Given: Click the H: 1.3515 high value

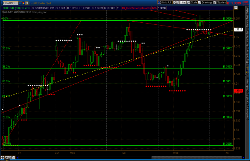Looking at the screenshot, I should pos(72,8).
